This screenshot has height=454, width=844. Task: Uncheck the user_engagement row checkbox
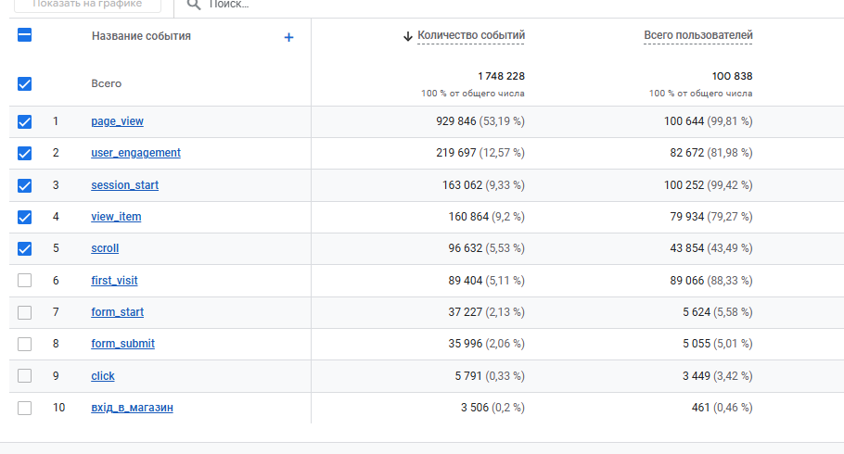click(x=25, y=153)
